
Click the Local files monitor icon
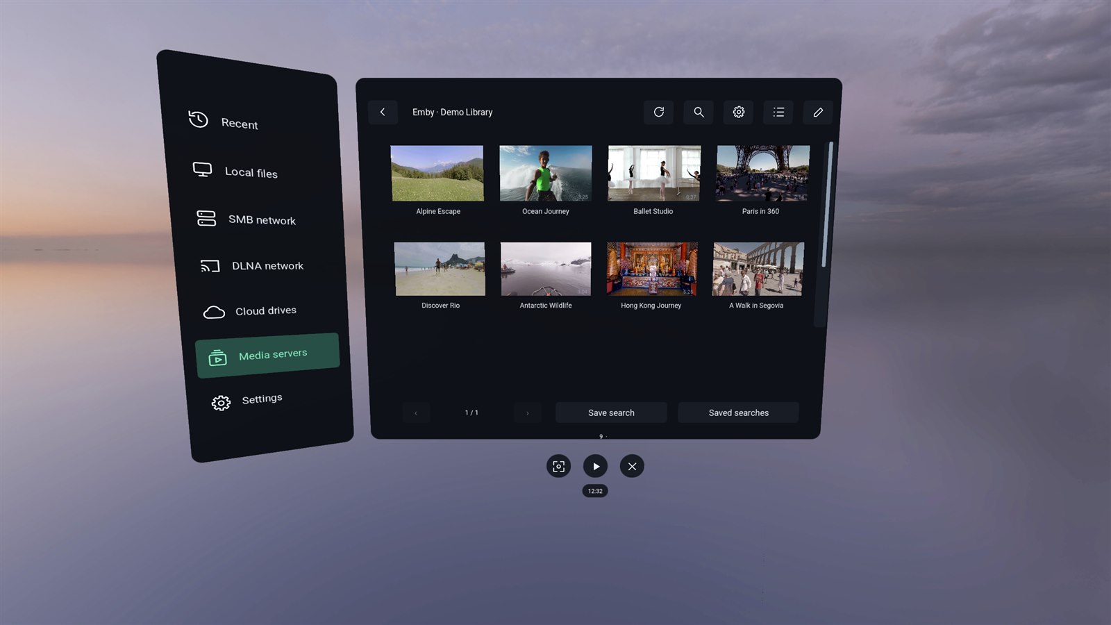point(202,169)
